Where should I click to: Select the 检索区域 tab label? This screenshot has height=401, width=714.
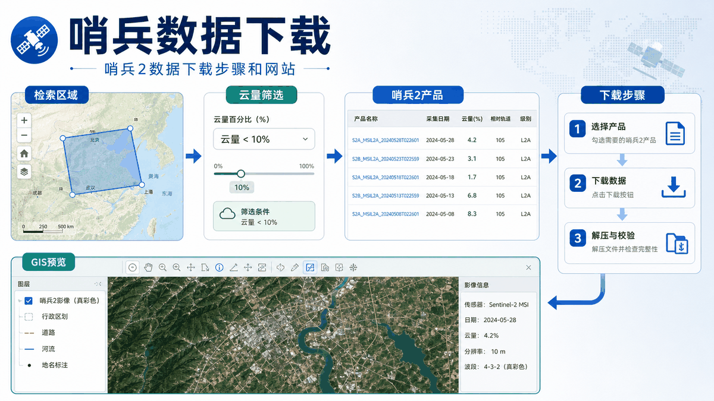55,94
